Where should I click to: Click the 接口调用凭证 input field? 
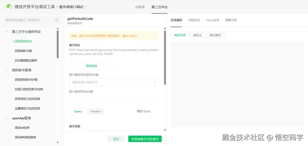coord(114,99)
